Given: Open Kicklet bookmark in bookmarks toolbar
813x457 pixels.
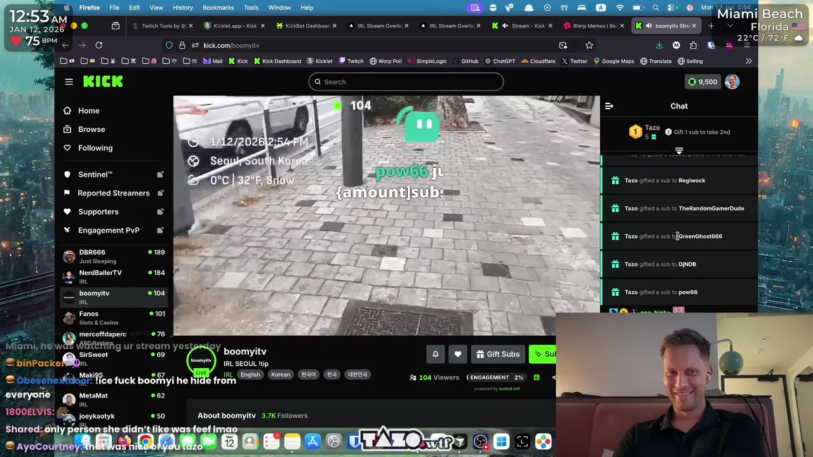Looking at the screenshot, I should pyautogui.click(x=319, y=61).
